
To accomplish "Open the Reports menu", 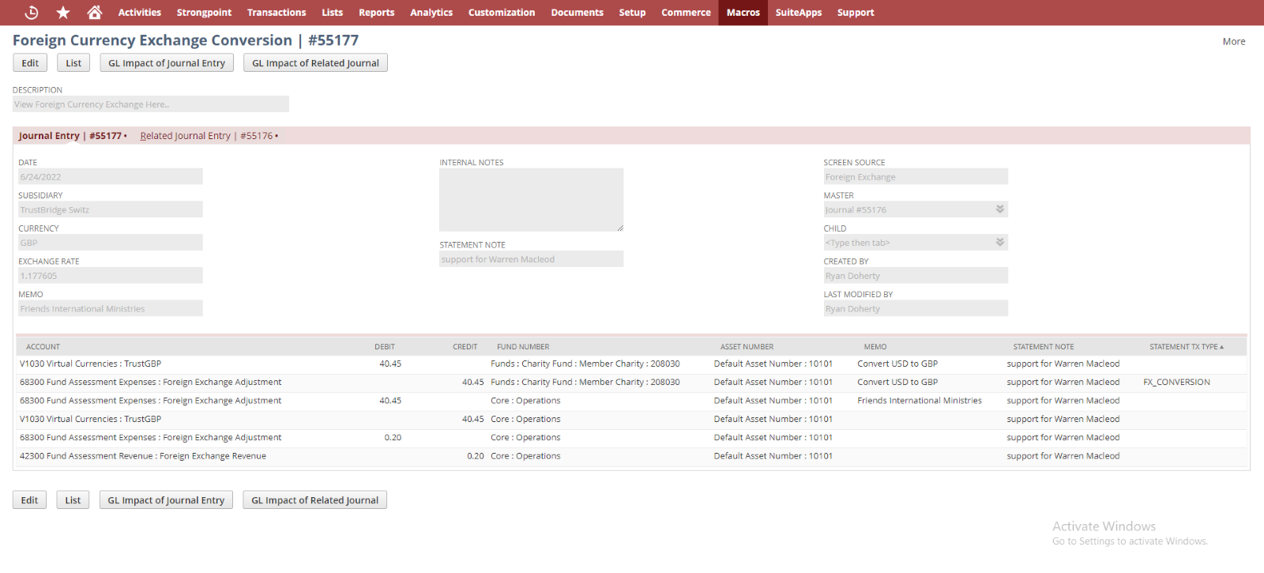I will click(x=376, y=13).
